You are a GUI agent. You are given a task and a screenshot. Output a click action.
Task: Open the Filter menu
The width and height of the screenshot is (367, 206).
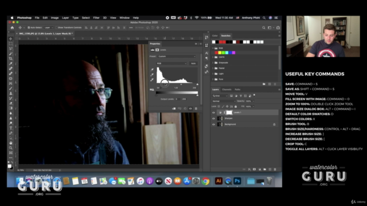[96, 18]
